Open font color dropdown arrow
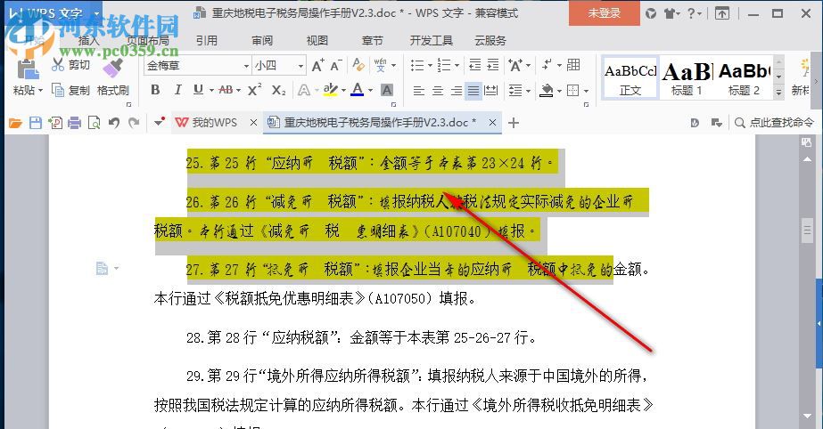Screen dimensions: 823x429 coord(371,91)
